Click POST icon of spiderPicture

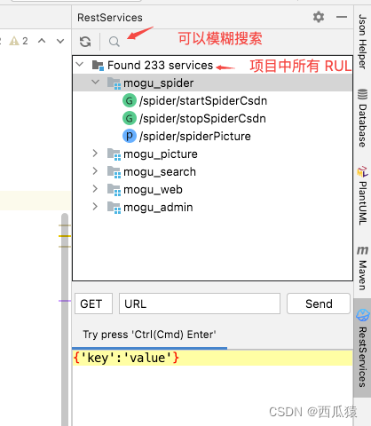pyautogui.click(x=130, y=136)
